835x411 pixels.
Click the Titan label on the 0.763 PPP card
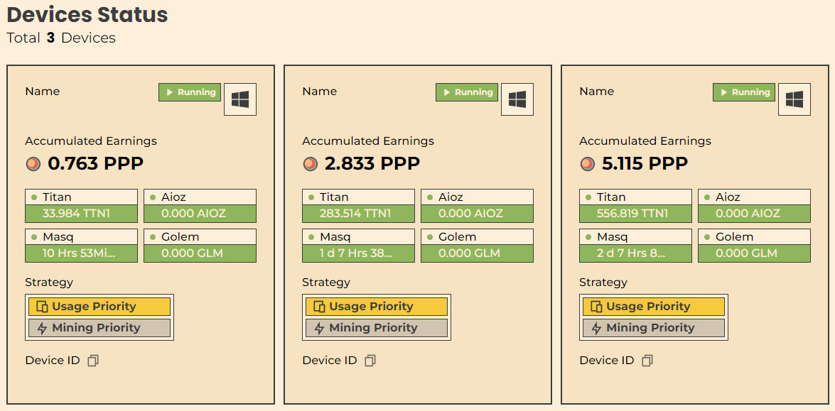[x=57, y=197]
